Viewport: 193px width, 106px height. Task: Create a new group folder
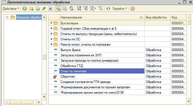point(31,9)
